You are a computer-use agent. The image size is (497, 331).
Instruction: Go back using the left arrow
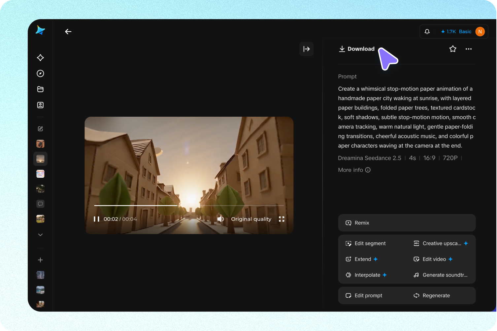[68, 32]
